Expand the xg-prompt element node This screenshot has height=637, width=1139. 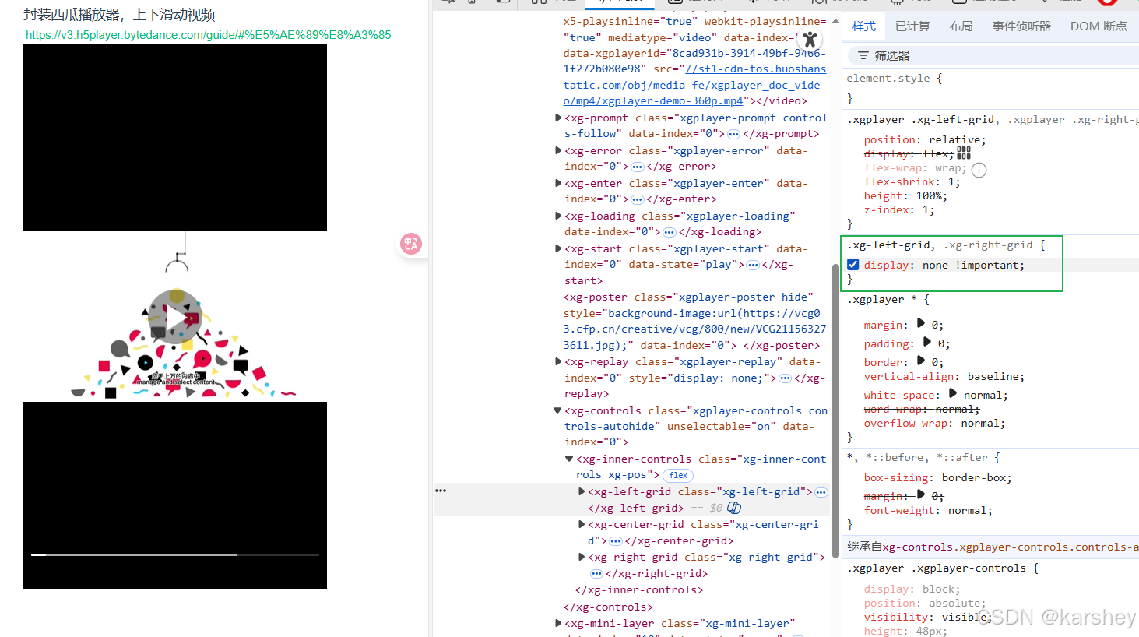558,118
